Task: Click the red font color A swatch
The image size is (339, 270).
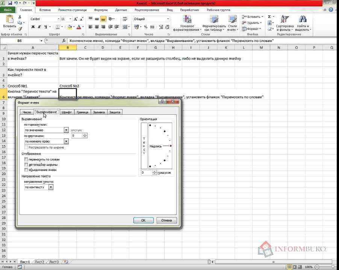Action: pos(79,27)
